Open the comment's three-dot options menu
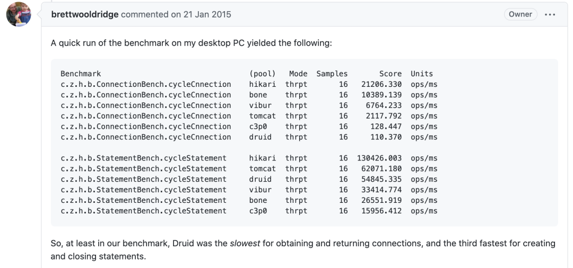Image resolution: width=573 pixels, height=268 pixels. tap(550, 14)
